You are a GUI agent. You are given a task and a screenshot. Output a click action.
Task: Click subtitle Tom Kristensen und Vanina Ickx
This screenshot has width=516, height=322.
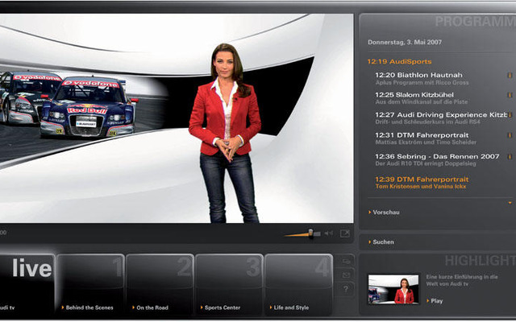[x=421, y=186]
